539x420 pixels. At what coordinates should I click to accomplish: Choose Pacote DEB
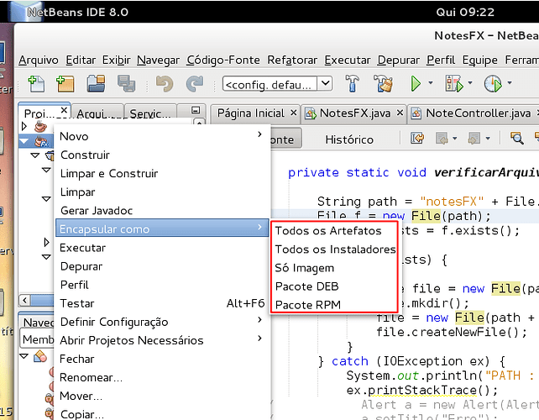pos(334,286)
